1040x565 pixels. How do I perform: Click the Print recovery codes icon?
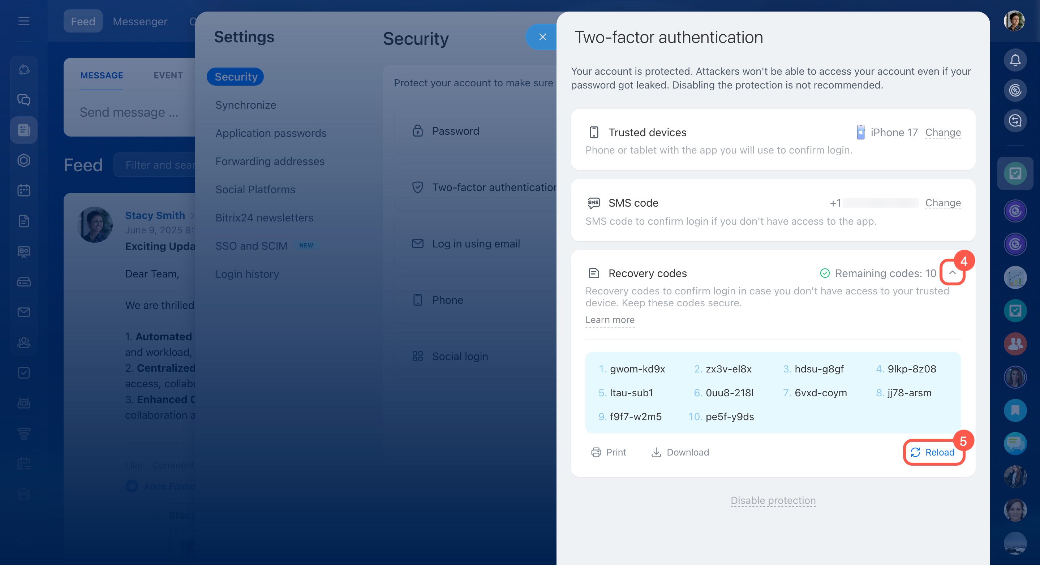(596, 452)
